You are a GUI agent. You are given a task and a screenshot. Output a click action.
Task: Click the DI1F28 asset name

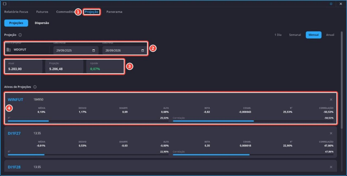[14, 167]
